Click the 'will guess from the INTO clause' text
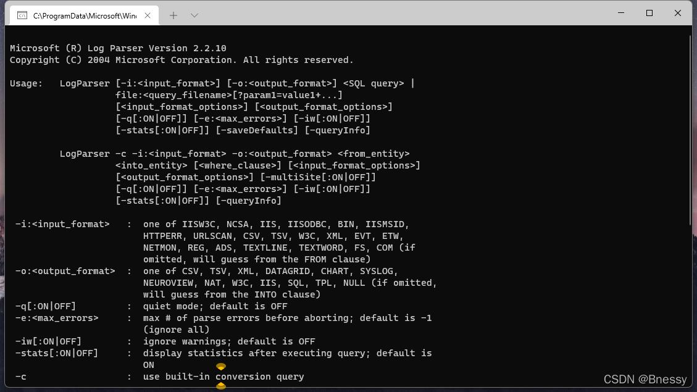The image size is (697, 392). click(x=232, y=294)
